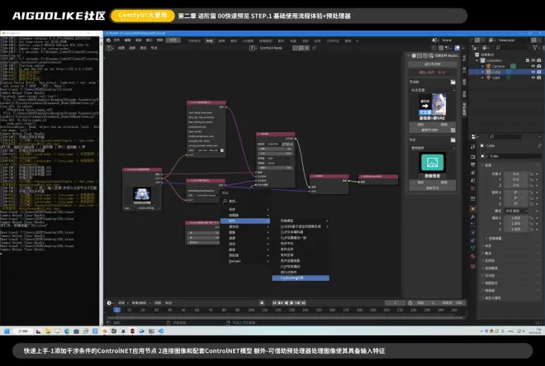Click the folder icon beside the node tree section
Screen dimensions: 545x366
click(455, 82)
